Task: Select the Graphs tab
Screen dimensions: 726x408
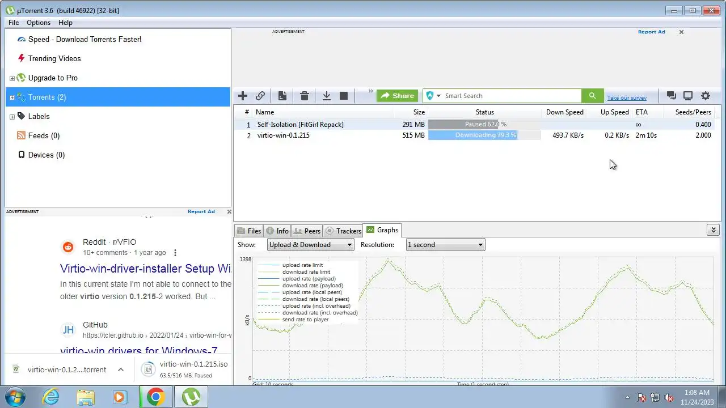Action: (382, 230)
